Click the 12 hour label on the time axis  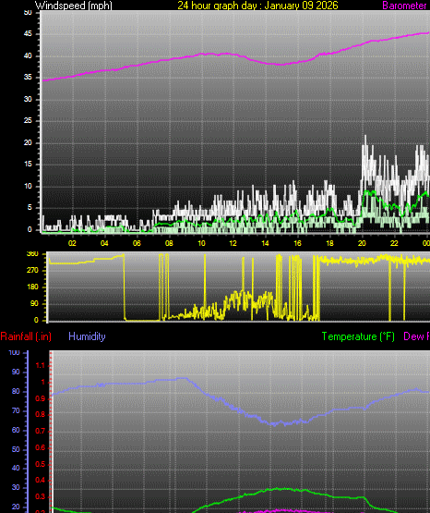point(233,243)
